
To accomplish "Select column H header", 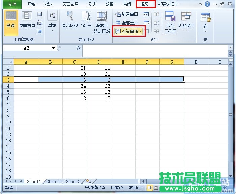I will coord(196,62).
